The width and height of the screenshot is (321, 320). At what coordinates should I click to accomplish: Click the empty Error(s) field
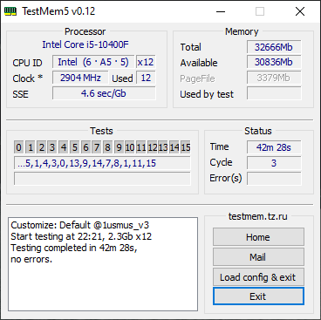pos(274,179)
